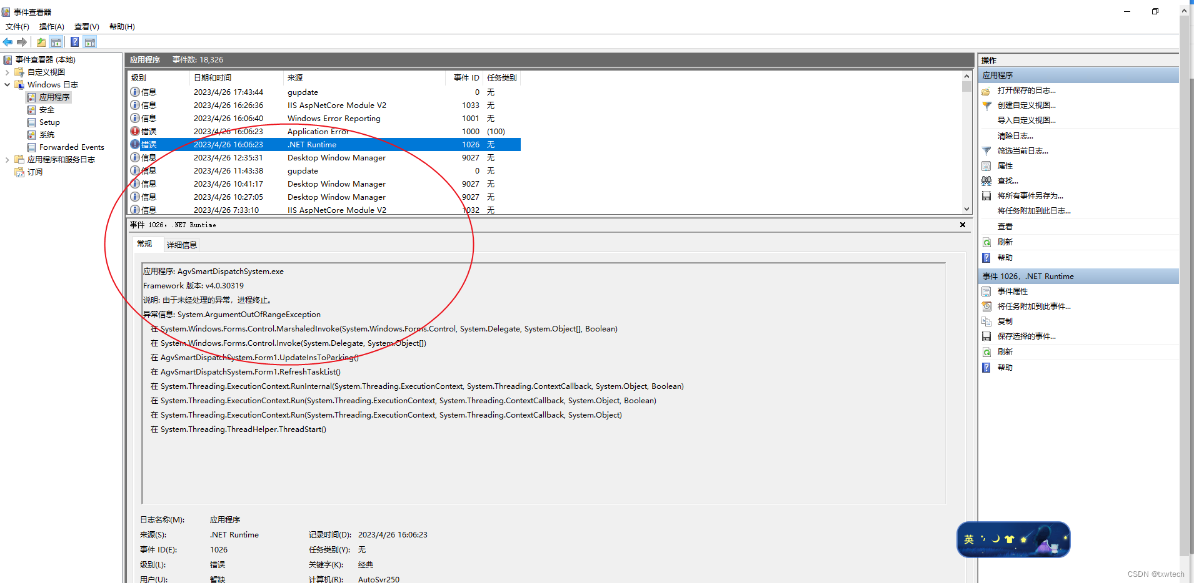Collapse the 应用程序 actions section header
Image resolution: width=1194 pixels, height=583 pixels.
(x=1078, y=75)
